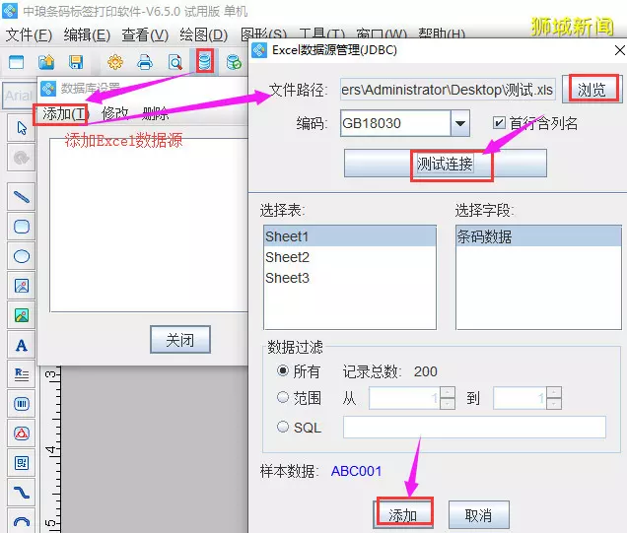Select the green landscape image tool

click(22, 315)
